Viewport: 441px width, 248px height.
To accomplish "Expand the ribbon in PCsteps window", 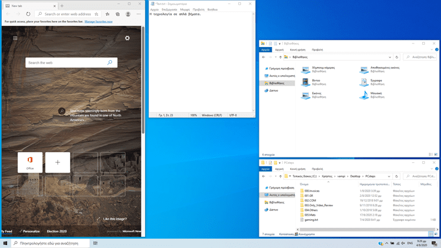I will 432,169.
